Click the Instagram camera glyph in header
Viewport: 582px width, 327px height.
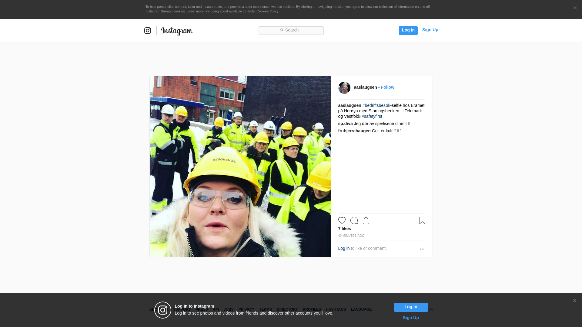[148, 31]
